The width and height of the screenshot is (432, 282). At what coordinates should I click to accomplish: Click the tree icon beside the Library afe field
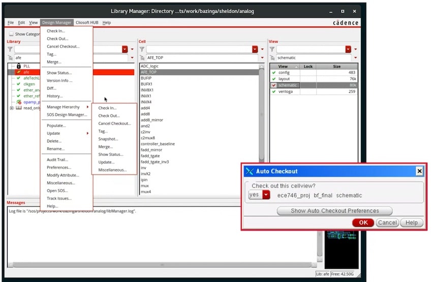(11, 58)
